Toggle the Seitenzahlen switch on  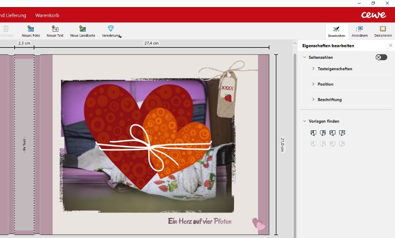click(381, 58)
